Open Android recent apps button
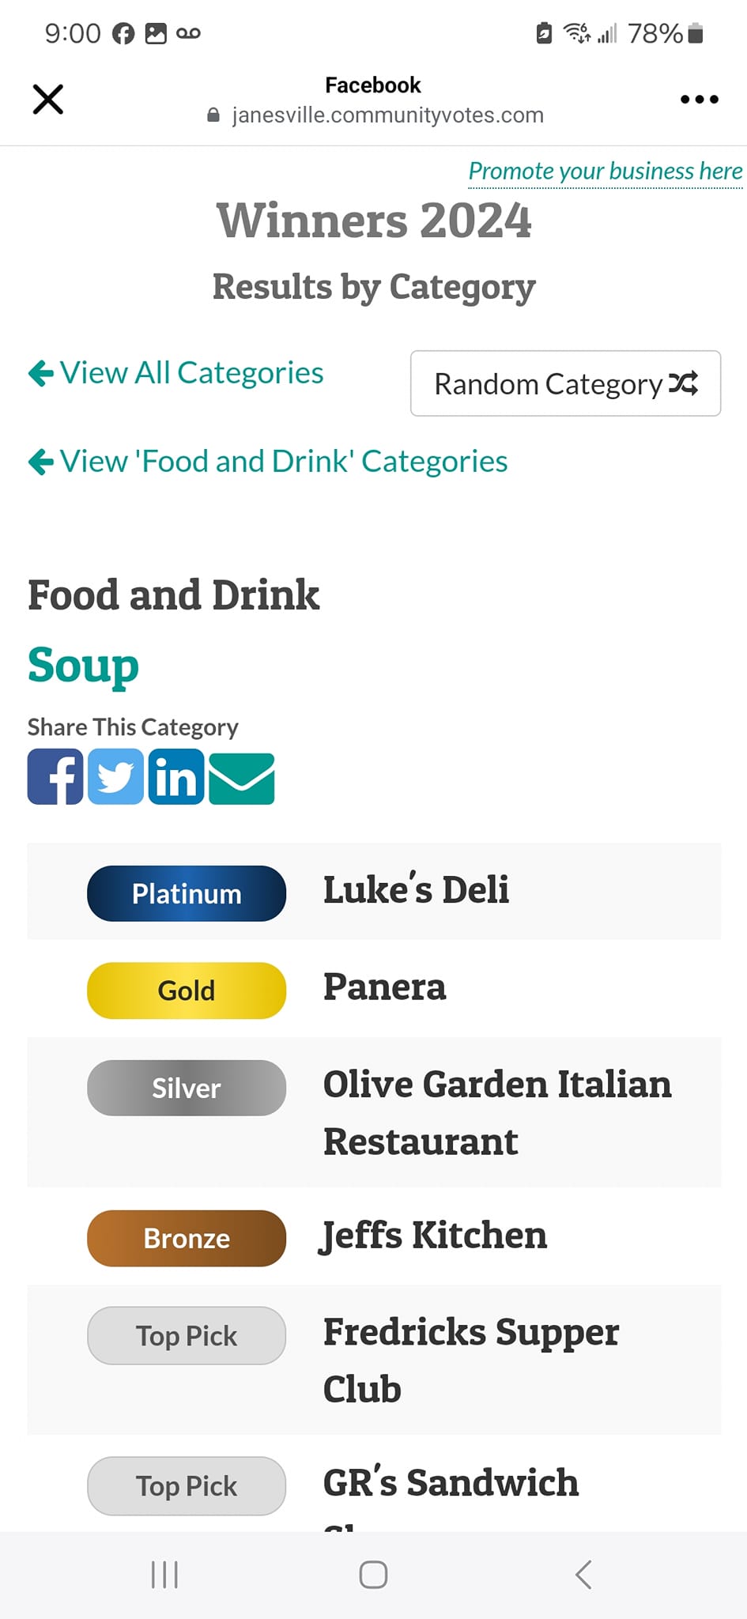The height and width of the screenshot is (1619, 747). click(164, 1575)
